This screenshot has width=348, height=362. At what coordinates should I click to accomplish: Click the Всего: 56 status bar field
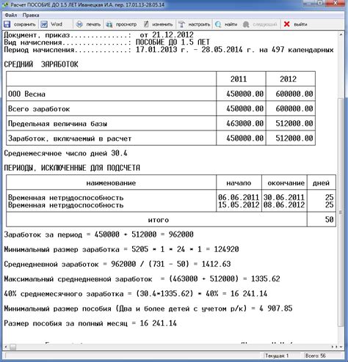click(322, 355)
